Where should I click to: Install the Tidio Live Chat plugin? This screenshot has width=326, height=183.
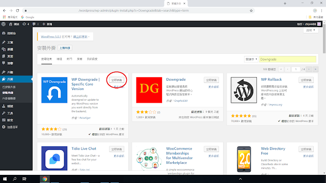[x=117, y=149]
